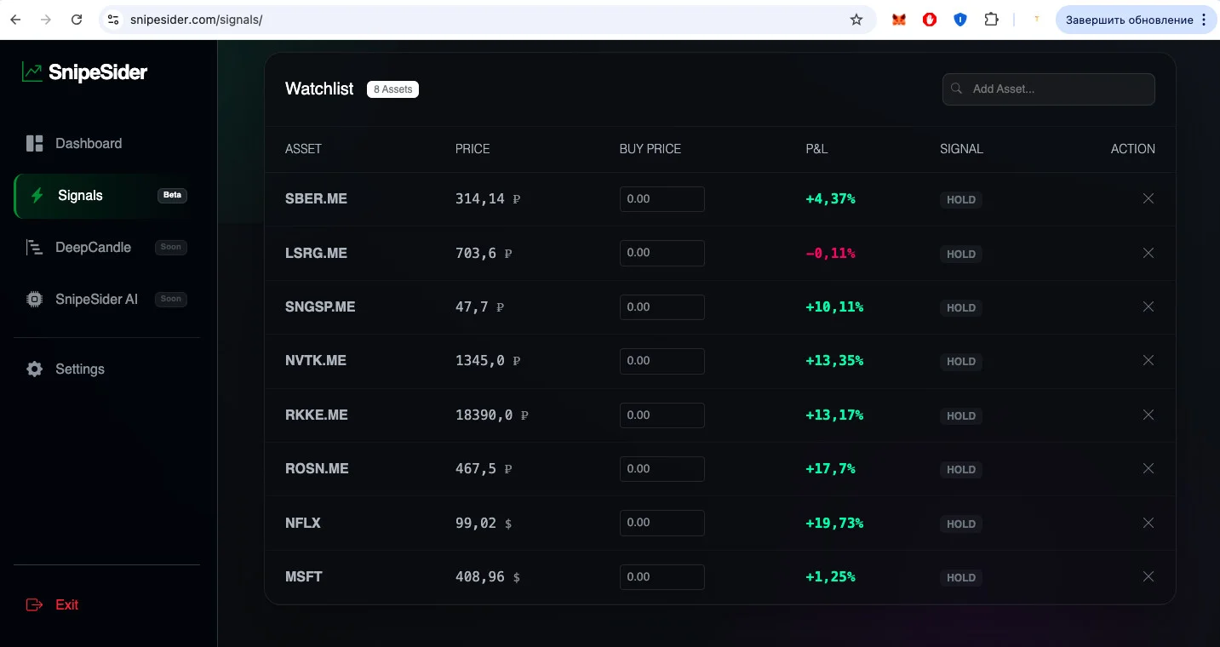Click the Beta badge next to Signals
Screen dimensions: 1220x647
pos(172,195)
